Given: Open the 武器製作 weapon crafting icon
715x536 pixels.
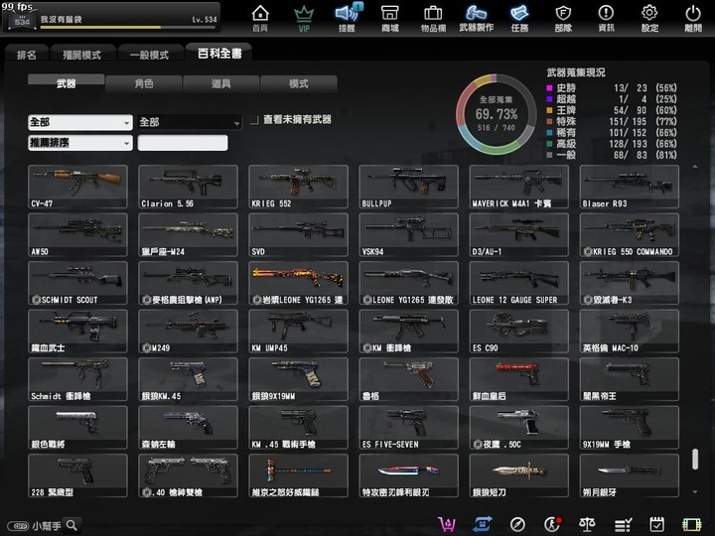Looking at the screenshot, I should click(476, 17).
